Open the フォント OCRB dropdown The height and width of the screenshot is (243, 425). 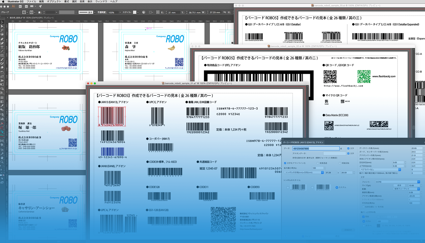pos(397,182)
